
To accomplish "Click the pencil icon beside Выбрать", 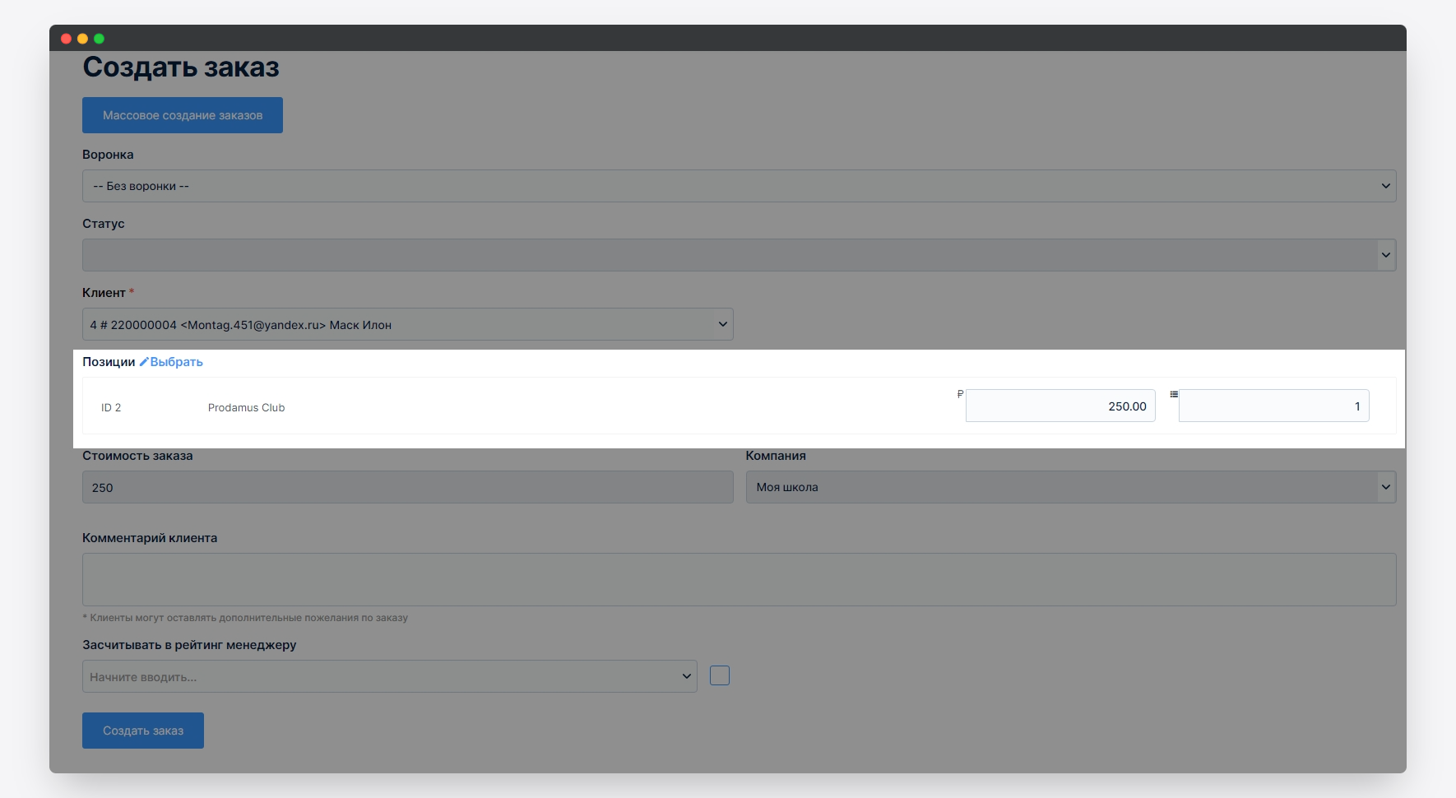I will tap(144, 362).
